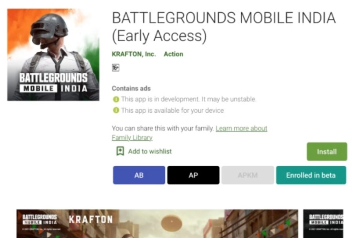Open the first gameplay screenshot thumbnail
Image resolution: width=356 pixels, height=238 pixels.
[x=157, y=224]
